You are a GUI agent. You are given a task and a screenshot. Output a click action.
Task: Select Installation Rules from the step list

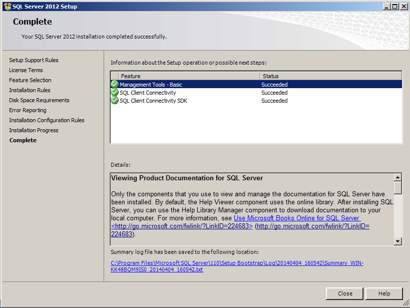coord(29,90)
